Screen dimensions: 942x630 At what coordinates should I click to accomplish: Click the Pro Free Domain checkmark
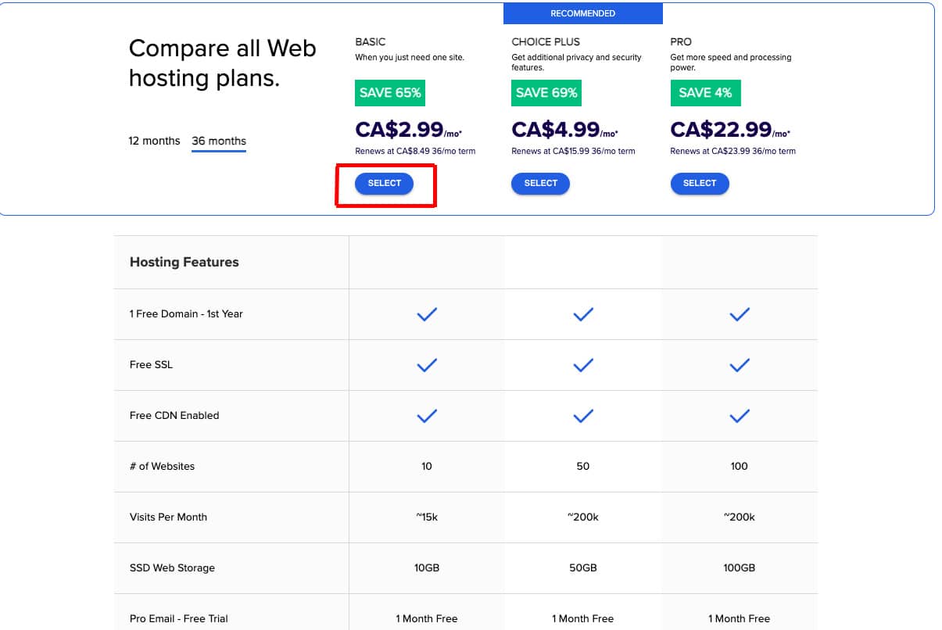[739, 314]
